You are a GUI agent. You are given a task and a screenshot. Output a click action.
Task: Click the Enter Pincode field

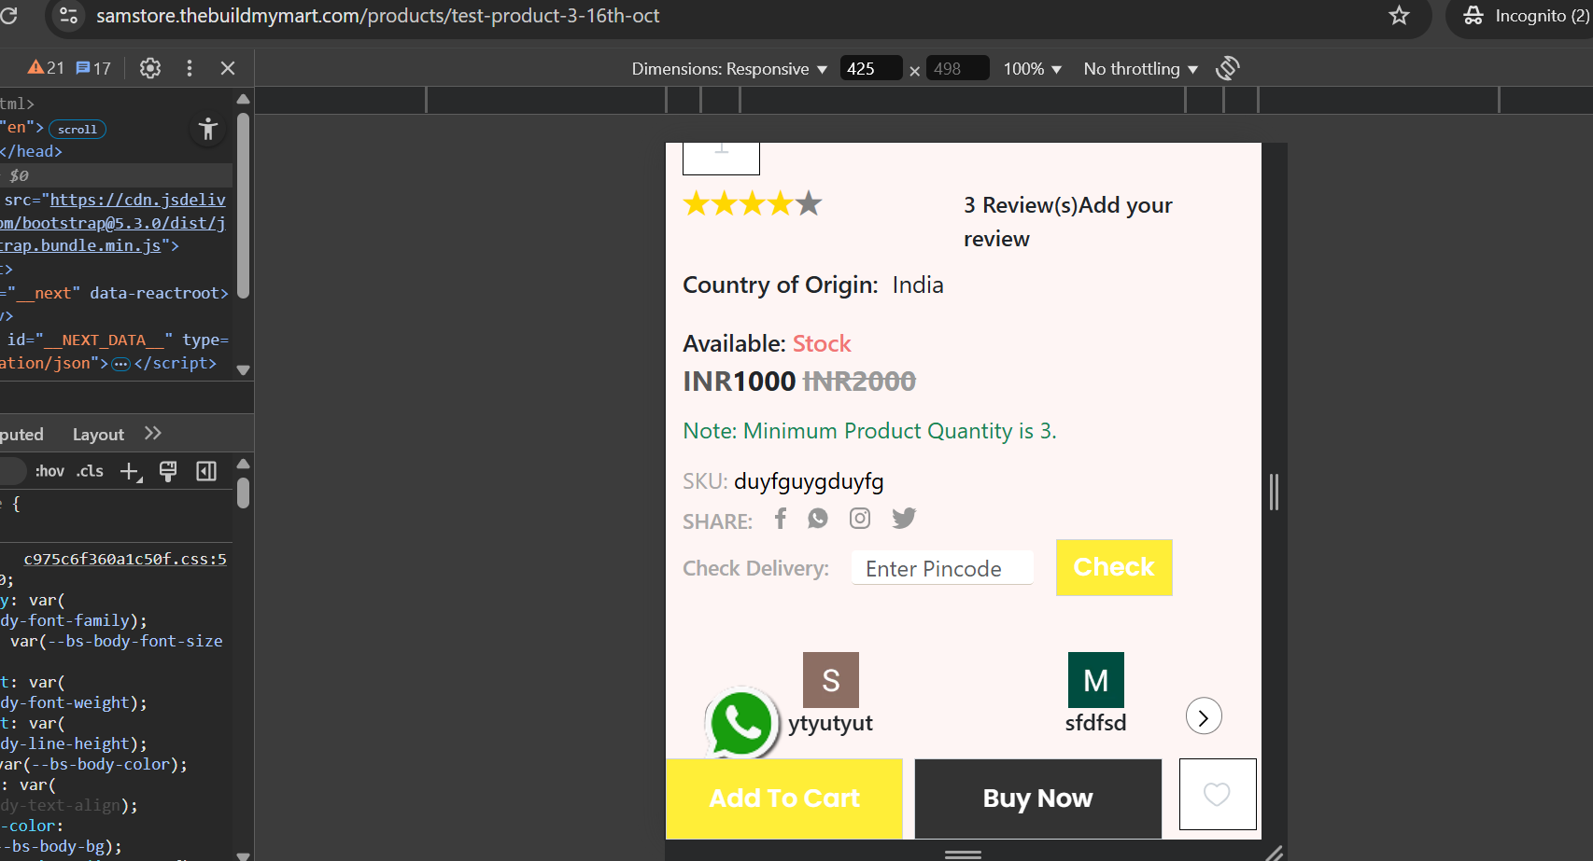click(942, 568)
